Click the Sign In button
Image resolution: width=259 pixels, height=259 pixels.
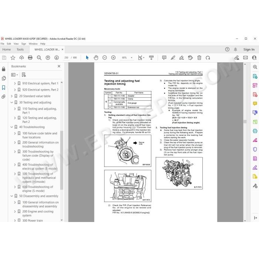(249, 49)
